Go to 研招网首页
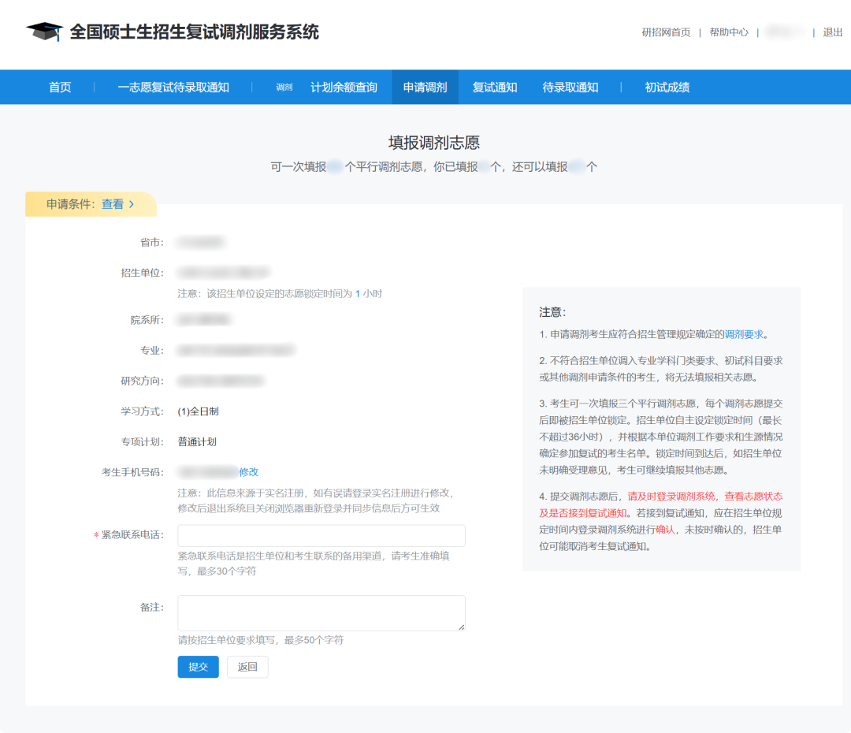Screen dimensions: 851x733 tap(666, 33)
